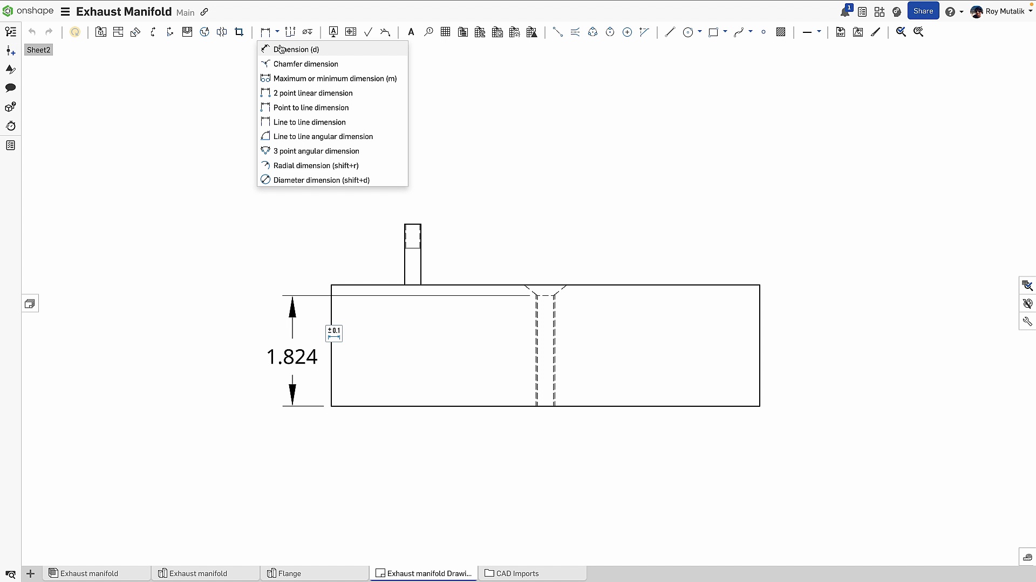Click the 1.824 dimension value
Viewport: 1036px width, 582px height.
point(292,357)
